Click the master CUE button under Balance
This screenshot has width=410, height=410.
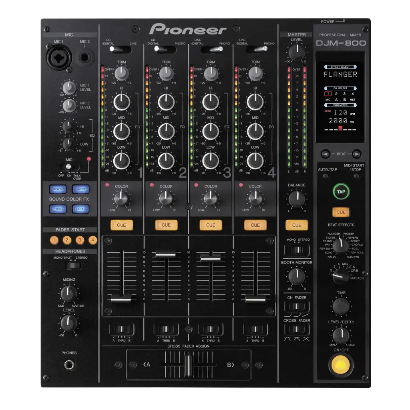click(297, 225)
